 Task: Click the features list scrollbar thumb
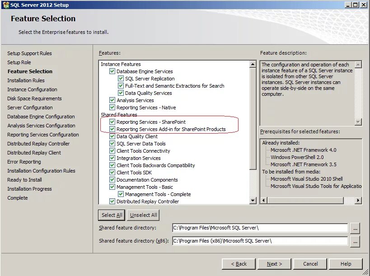click(253, 118)
